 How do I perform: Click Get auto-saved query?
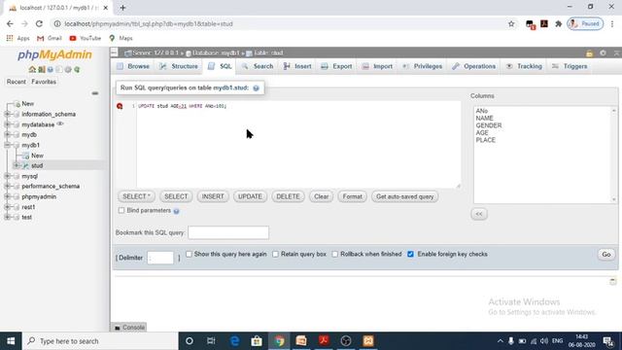coord(404,196)
